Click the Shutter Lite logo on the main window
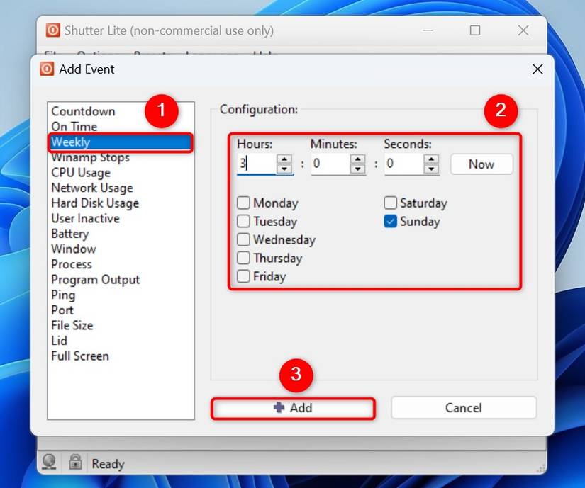Viewport: 585px width, 488px height. pos(53,30)
